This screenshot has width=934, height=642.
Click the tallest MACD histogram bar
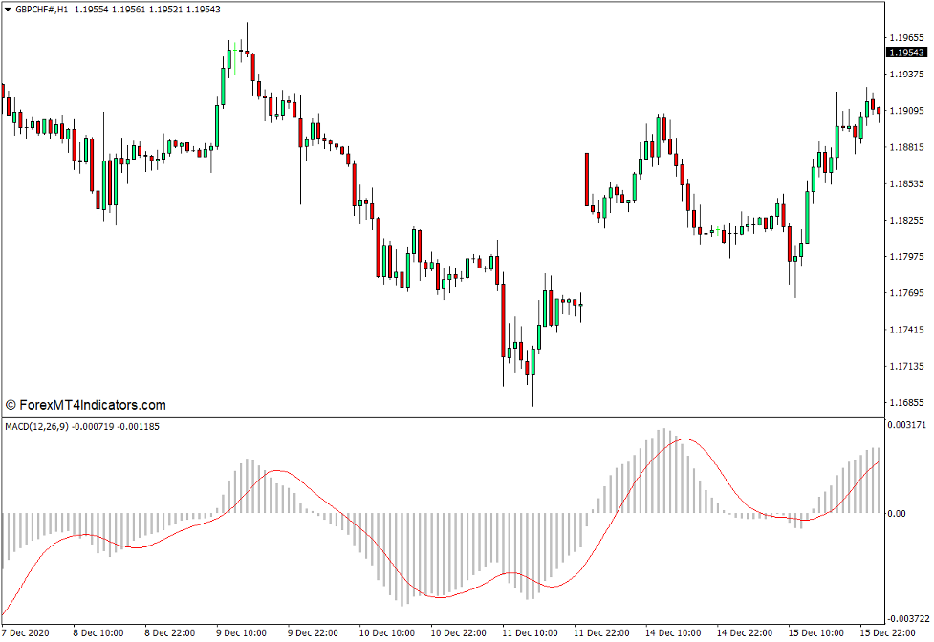click(663, 468)
